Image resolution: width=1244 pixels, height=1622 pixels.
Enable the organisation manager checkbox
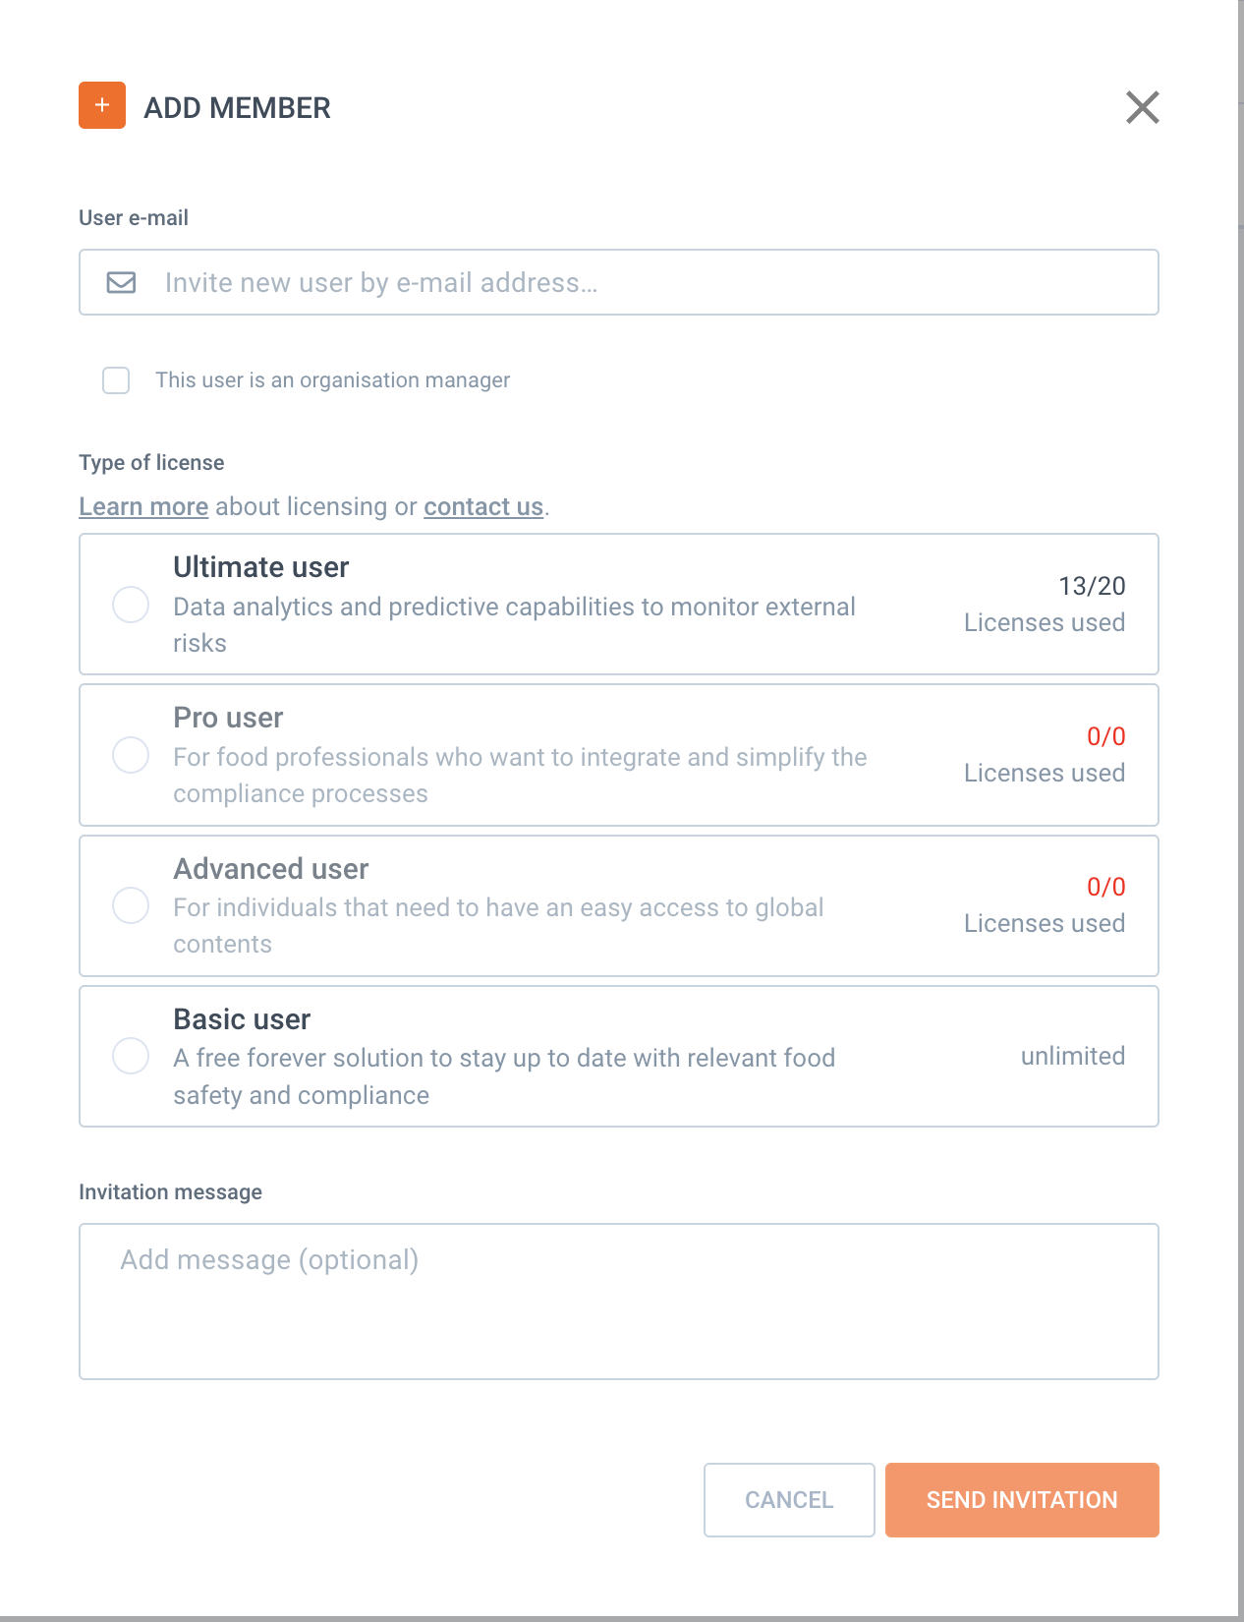(x=116, y=380)
